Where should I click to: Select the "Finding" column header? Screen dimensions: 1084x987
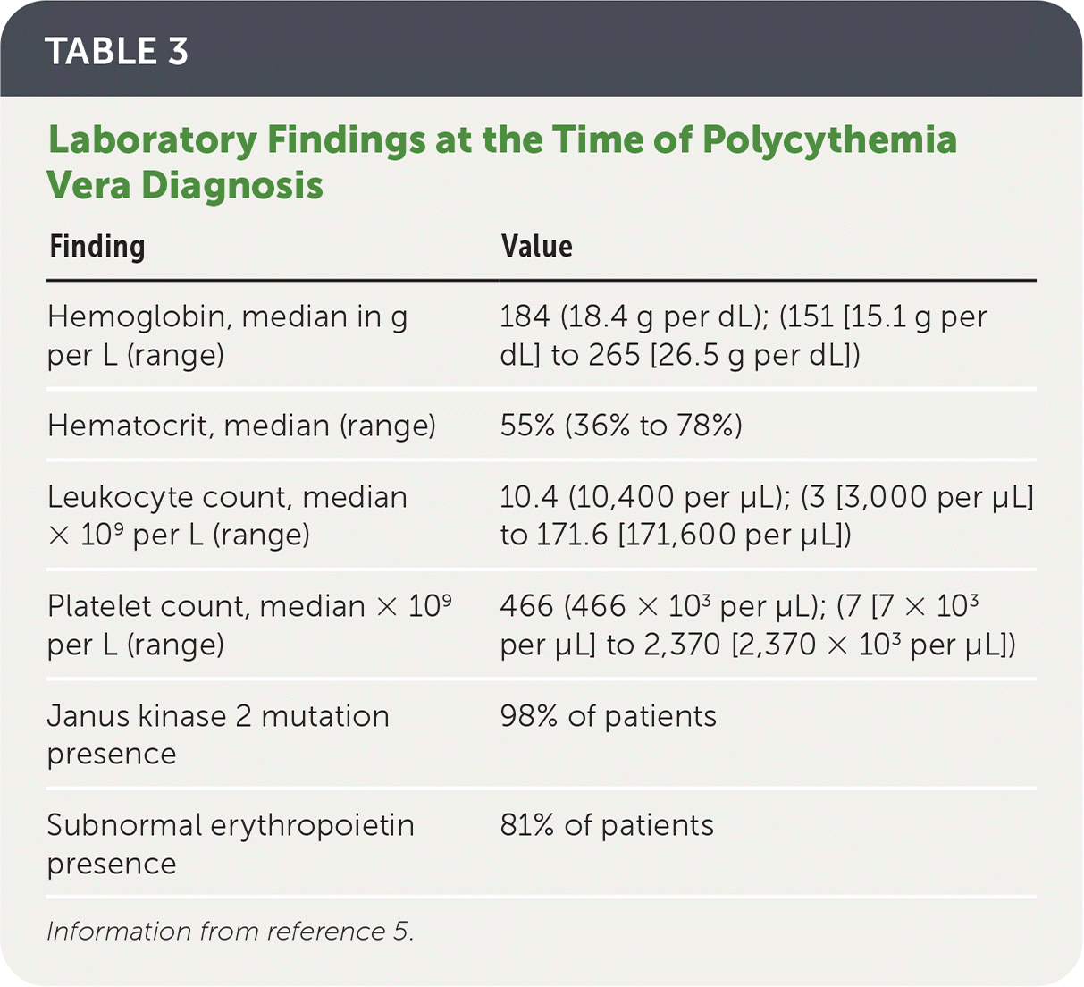click(97, 247)
